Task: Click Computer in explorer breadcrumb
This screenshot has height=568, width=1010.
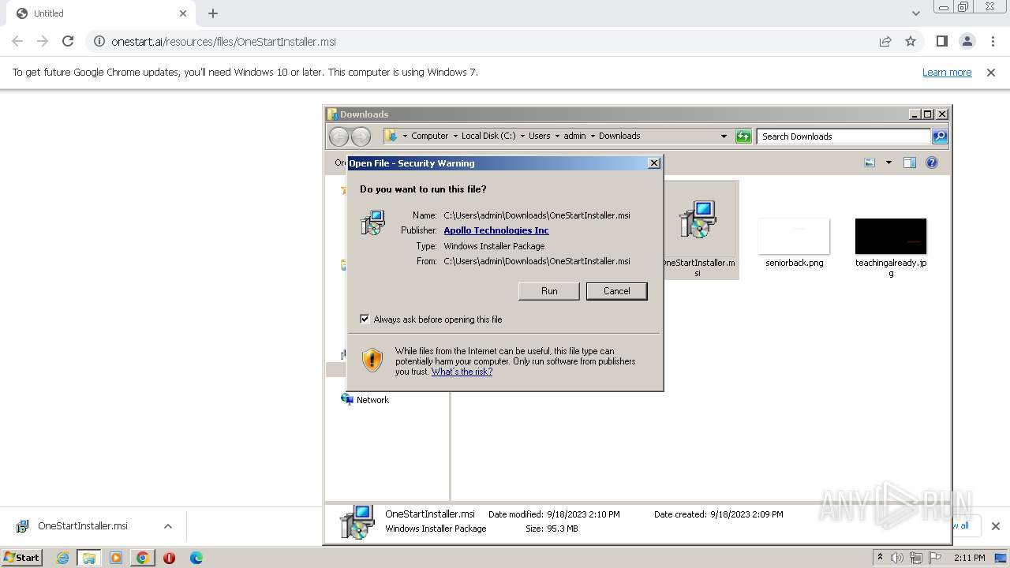Action: pos(429,136)
